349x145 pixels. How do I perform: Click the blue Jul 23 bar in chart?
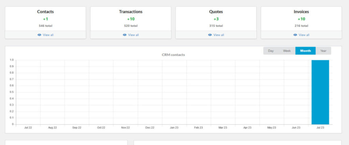[320, 92]
